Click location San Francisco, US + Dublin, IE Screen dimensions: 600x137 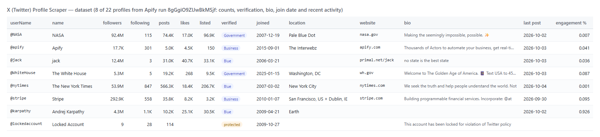318,99
